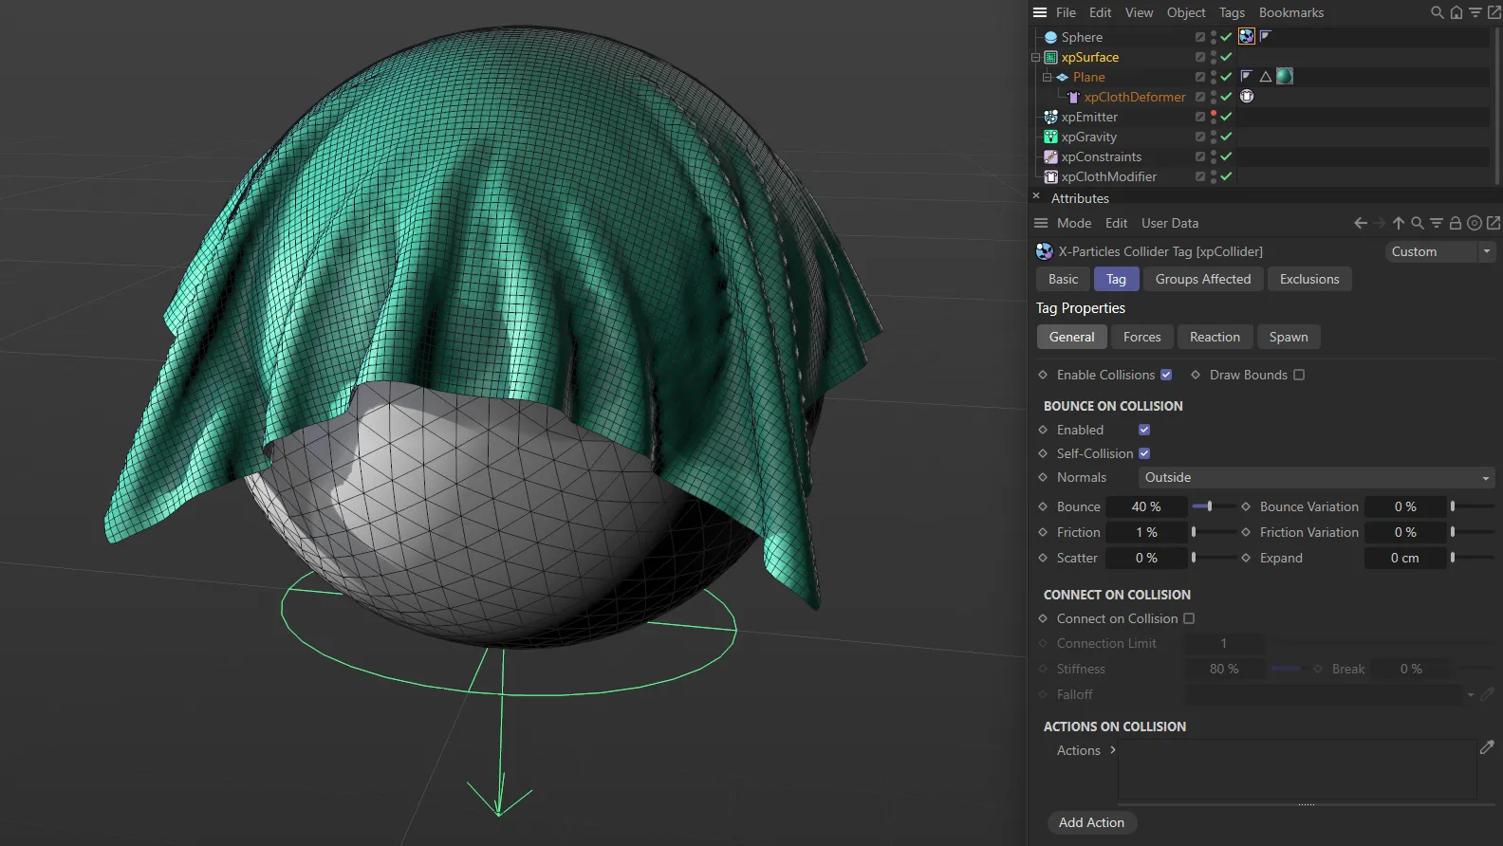This screenshot has width=1503, height=846.
Task: Click the Attributes search icon
Action: click(x=1418, y=223)
